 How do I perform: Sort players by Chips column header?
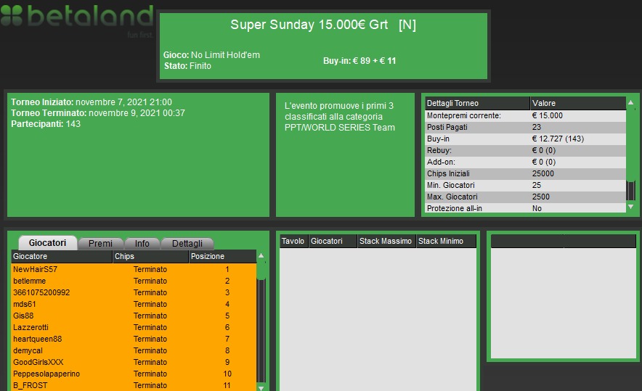coord(150,257)
